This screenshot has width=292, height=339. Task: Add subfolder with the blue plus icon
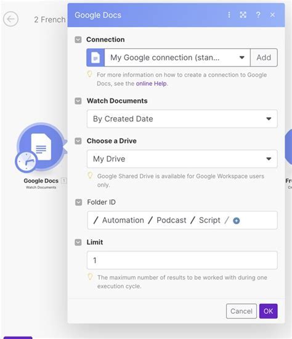coord(237,221)
